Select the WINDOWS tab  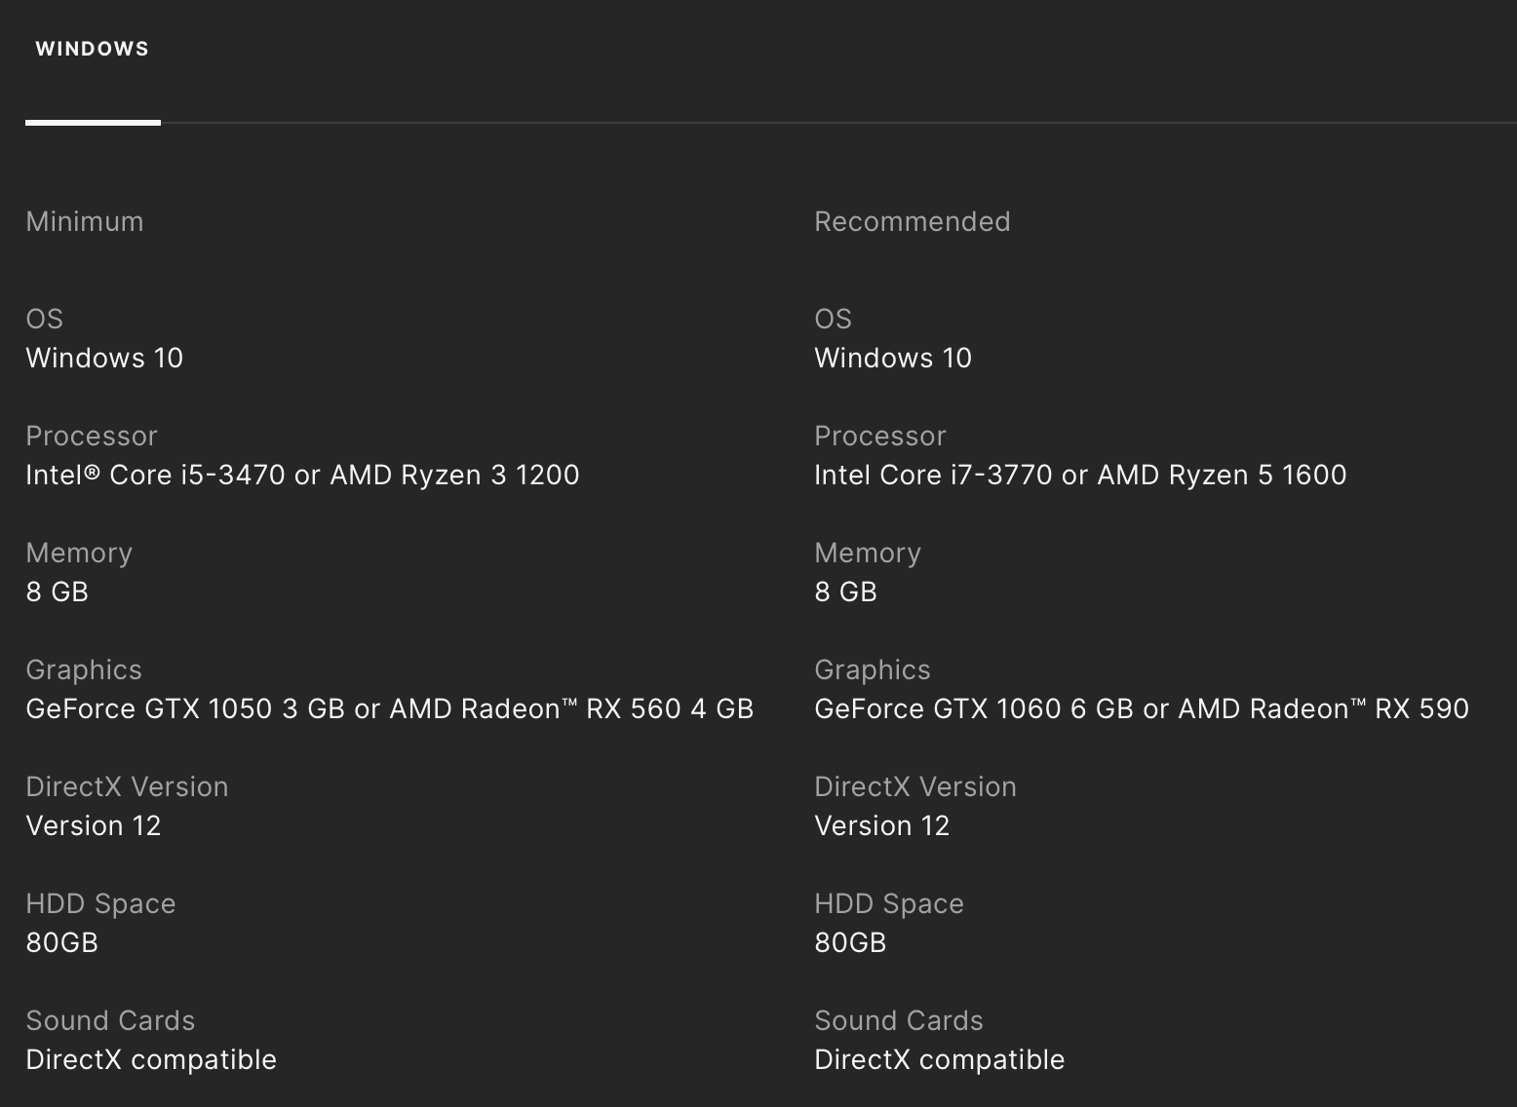point(93,49)
